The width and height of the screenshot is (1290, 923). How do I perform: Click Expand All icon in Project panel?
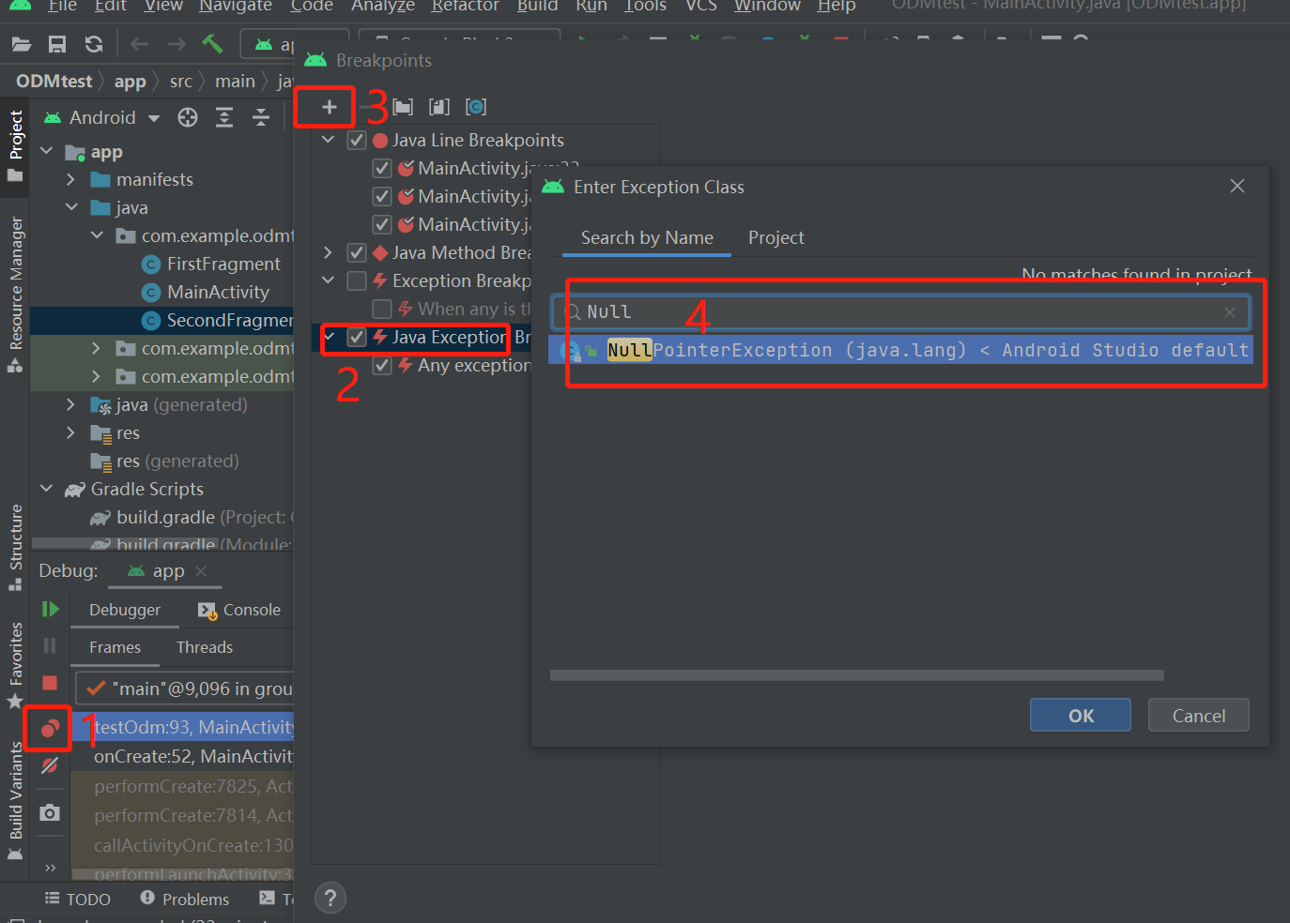pos(224,117)
